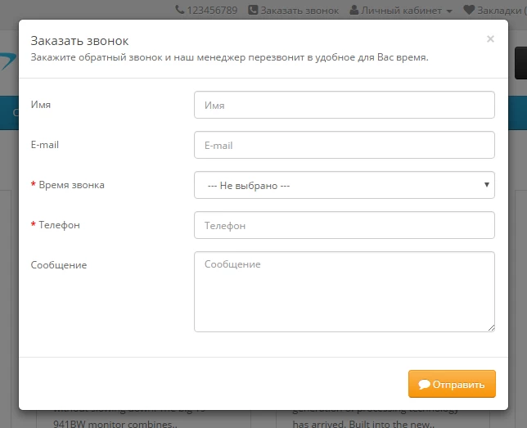Click the callback phone icon in header
Image resolution: width=527 pixels, height=428 pixels.
(253, 10)
